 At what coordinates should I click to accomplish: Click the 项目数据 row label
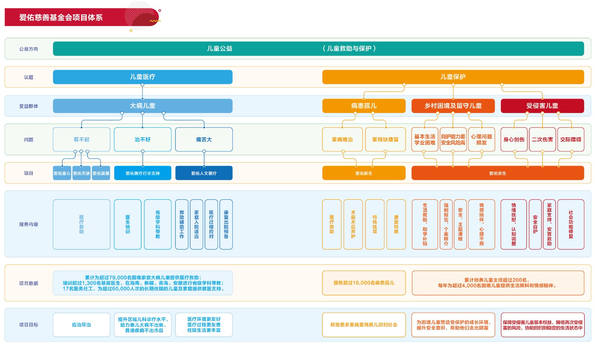coord(29,283)
